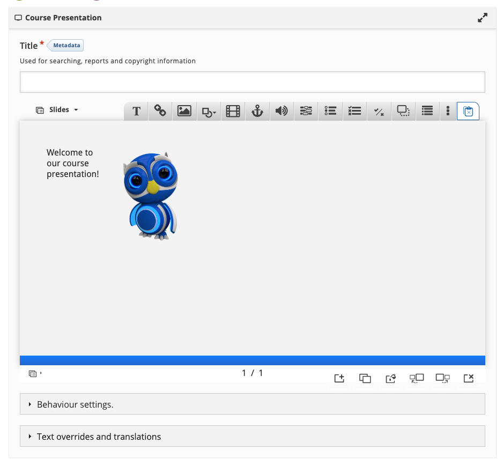
Task: Delete the current slide
Action: click(x=469, y=378)
